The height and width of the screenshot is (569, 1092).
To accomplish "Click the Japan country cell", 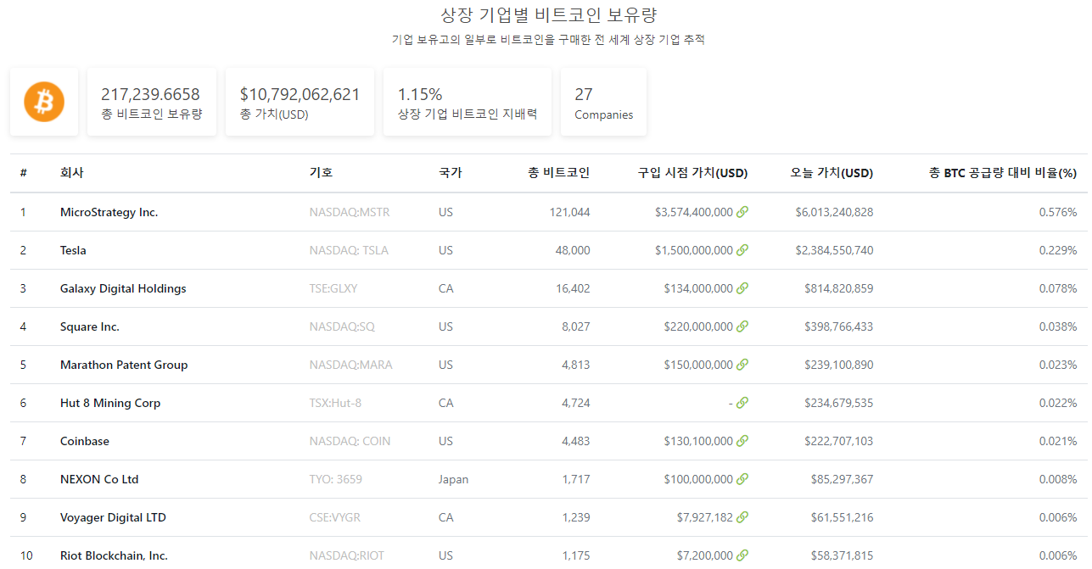I will pos(453,479).
